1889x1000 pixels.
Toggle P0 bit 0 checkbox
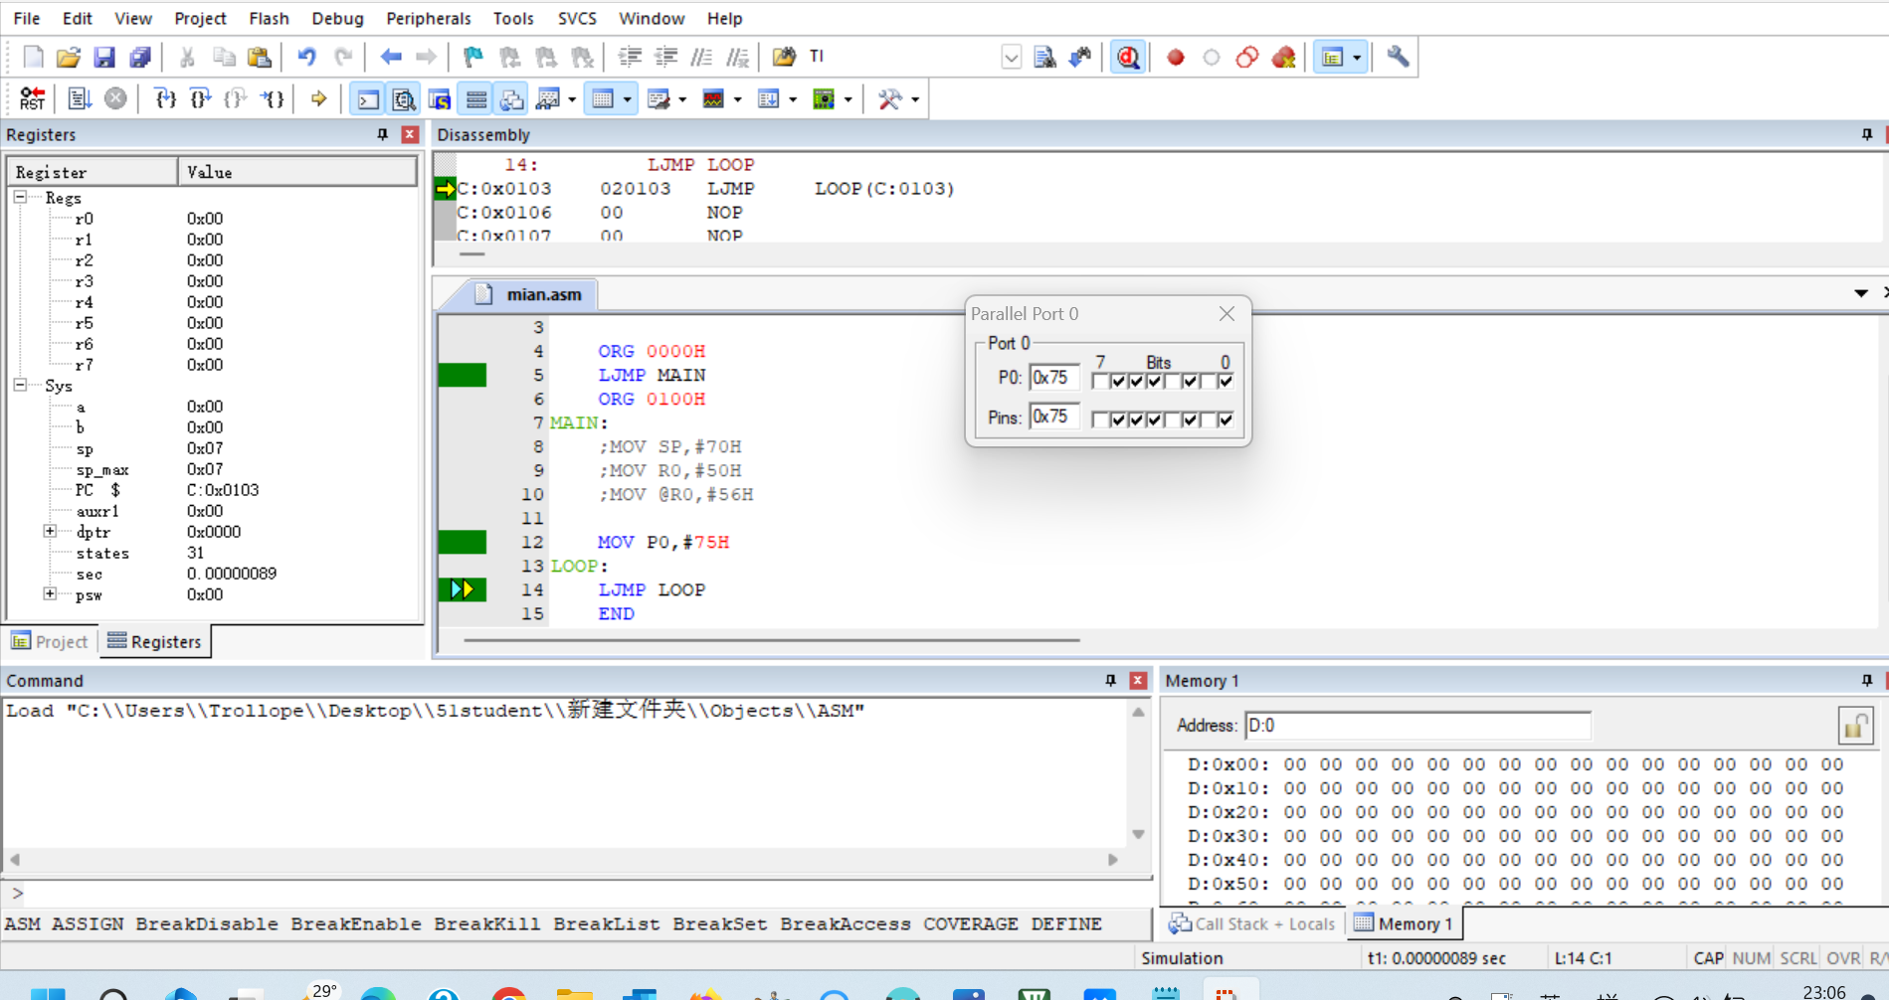click(x=1226, y=381)
